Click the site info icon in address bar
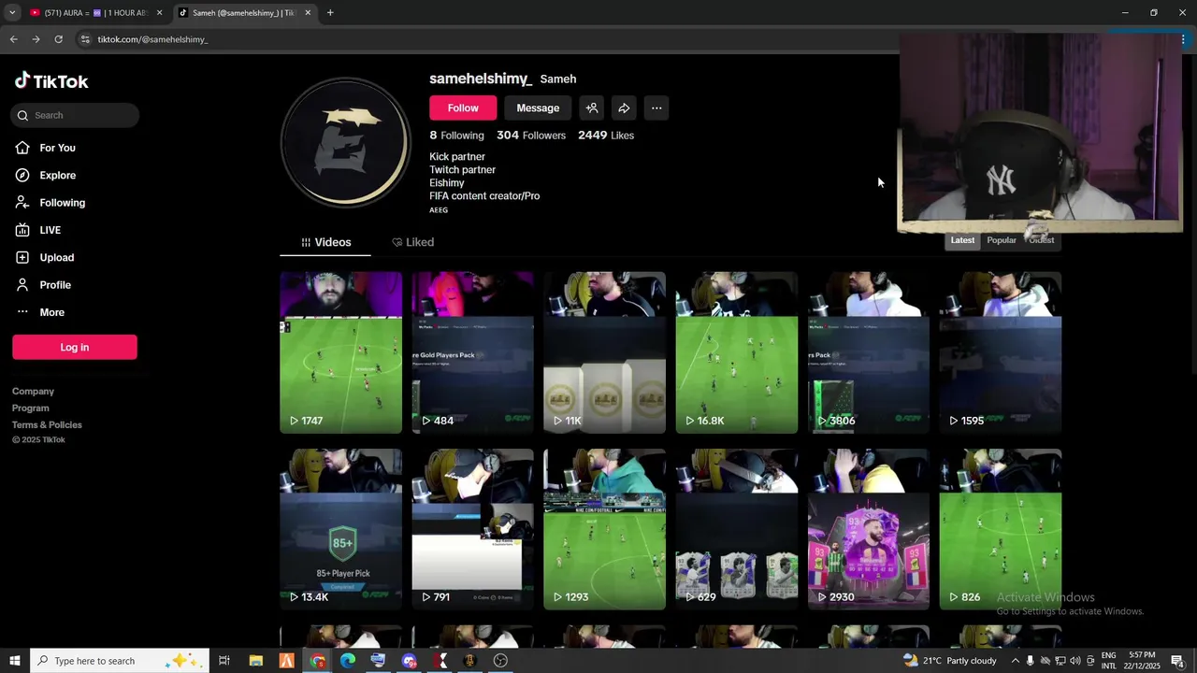 click(85, 39)
